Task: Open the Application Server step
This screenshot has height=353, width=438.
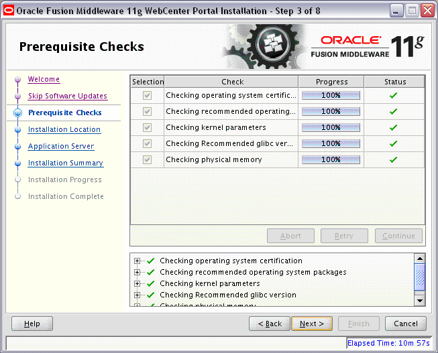Action: [61, 146]
